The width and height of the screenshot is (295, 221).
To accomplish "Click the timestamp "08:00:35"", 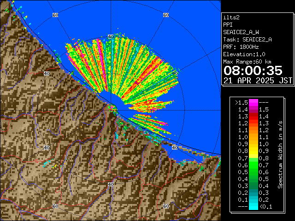I will (253, 71).
